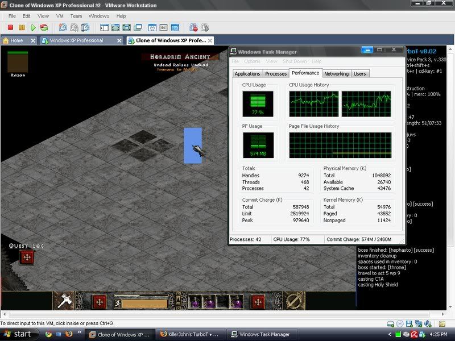This screenshot has height=341, width=455.
Task: Enter full screen mode via toolbar icon
Action: 126,27
